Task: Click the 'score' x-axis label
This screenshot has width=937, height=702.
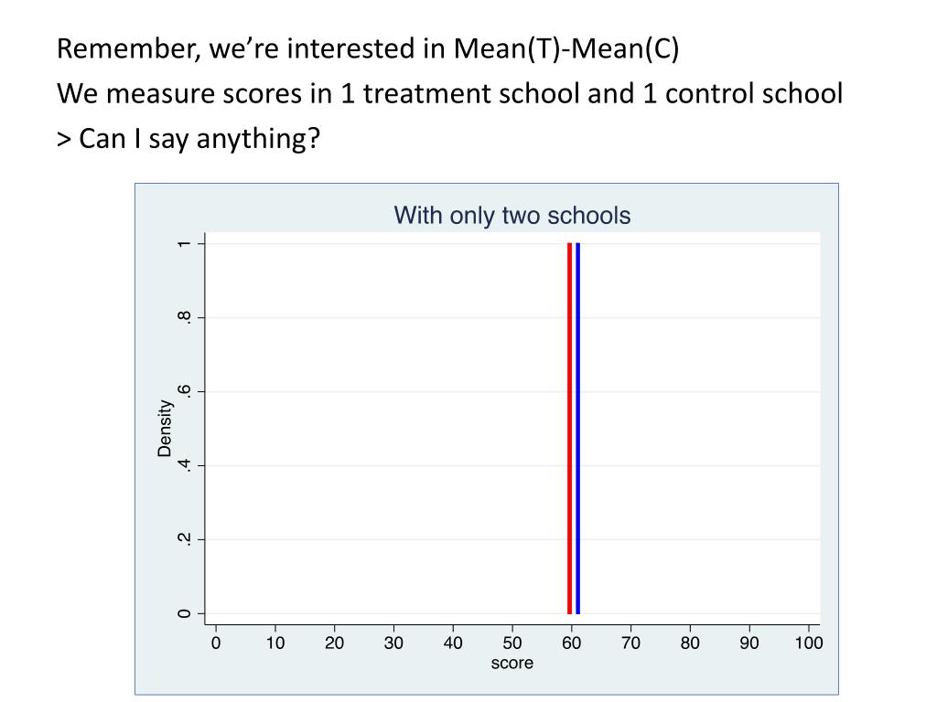Action: pyautogui.click(x=512, y=663)
